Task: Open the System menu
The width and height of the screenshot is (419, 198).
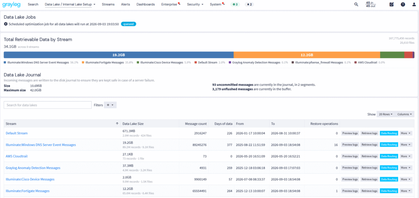Action: (217, 4)
